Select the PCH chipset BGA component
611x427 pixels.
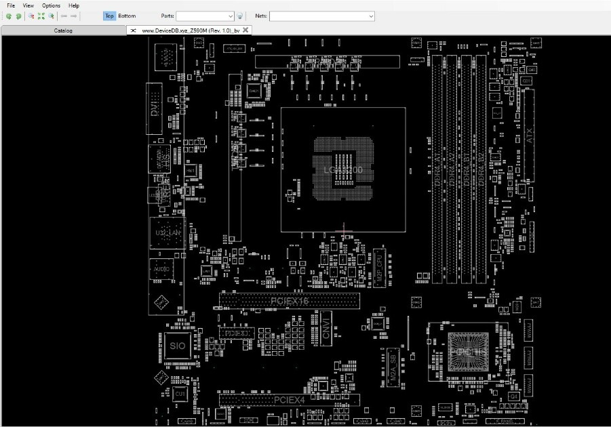pos(468,352)
